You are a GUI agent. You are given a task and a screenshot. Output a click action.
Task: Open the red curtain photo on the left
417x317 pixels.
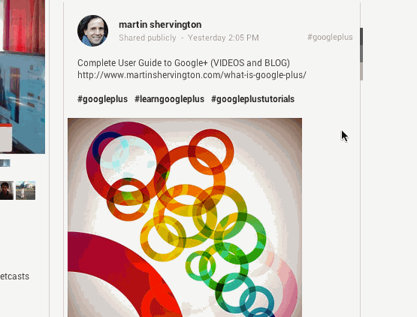[x=23, y=26]
